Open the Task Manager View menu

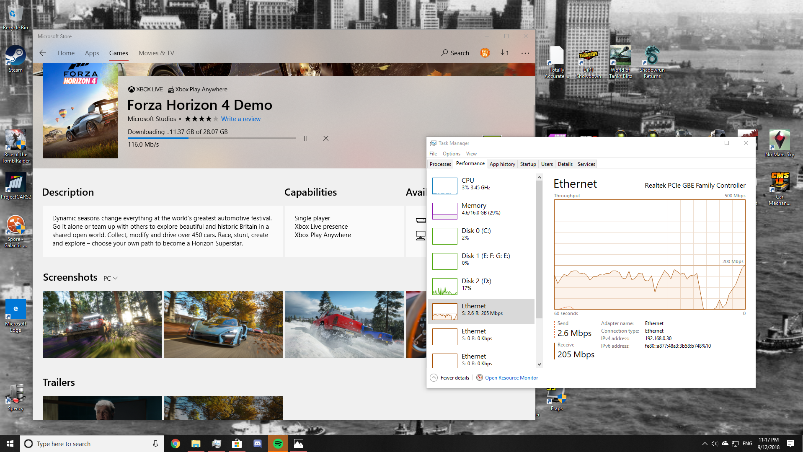click(471, 154)
